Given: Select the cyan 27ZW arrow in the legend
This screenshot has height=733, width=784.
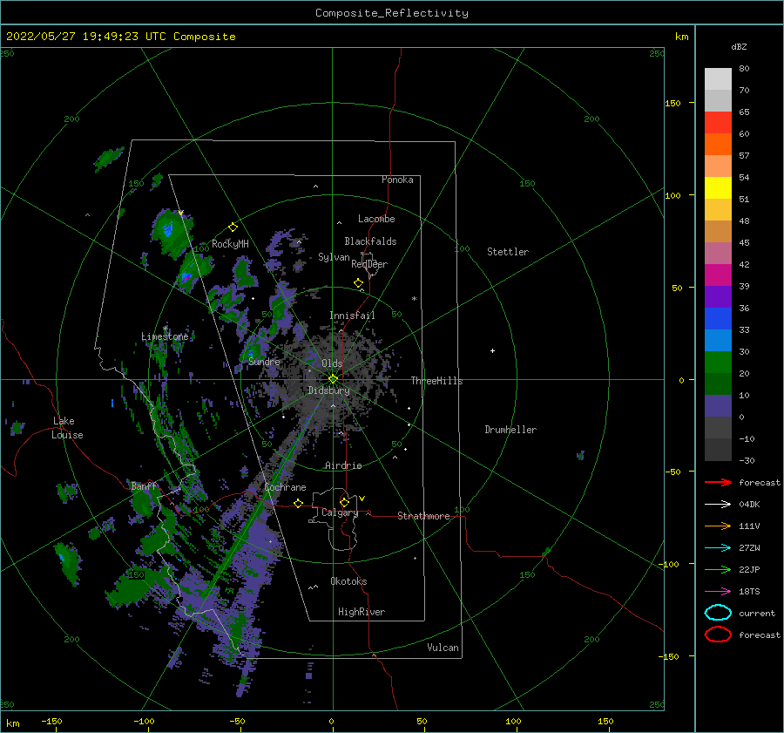Looking at the screenshot, I should (718, 548).
